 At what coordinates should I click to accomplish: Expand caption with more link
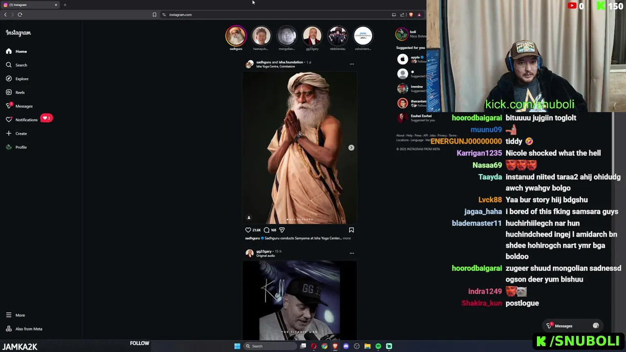point(347,238)
